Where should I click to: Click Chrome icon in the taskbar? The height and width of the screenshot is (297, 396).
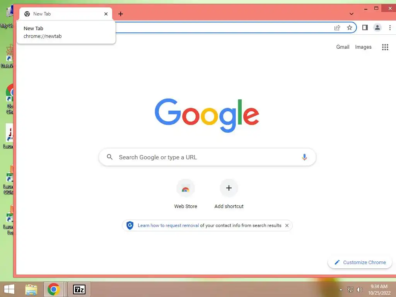[x=53, y=289]
